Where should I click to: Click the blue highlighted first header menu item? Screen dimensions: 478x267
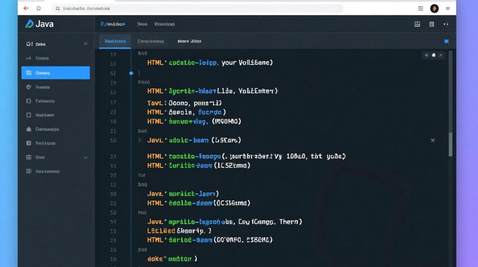pyautogui.click(x=113, y=24)
